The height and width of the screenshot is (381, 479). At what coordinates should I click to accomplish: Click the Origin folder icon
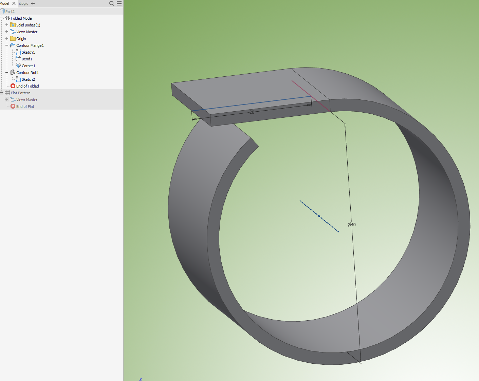pyautogui.click(x=12, y=38)
